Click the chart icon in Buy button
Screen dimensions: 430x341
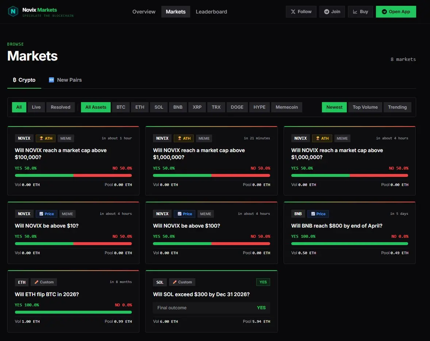[x=355, y=12]
